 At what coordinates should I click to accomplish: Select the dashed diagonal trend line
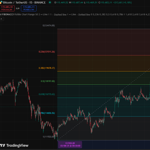point(103,104)
